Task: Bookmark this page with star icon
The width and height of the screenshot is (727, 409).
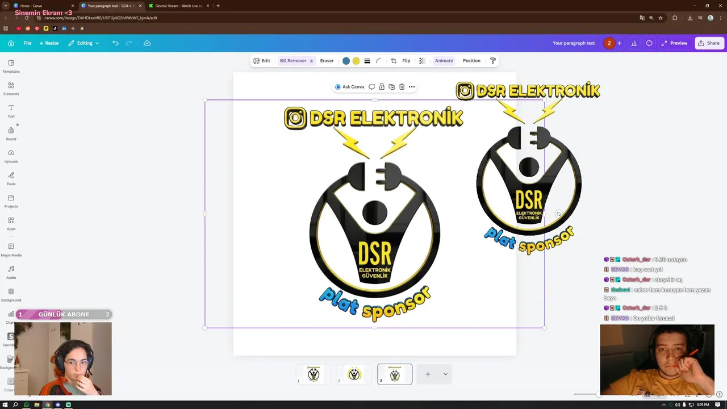Action: click(x=661, y=18)
